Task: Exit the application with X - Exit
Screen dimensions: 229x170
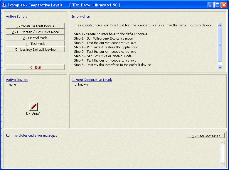Action: pyautogui.click(x=35, y=67)
